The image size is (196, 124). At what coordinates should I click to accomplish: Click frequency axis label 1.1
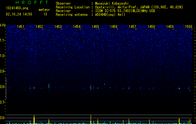(x=3, y=40)
